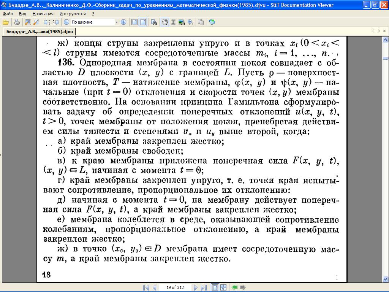Toggle single page view in status bar
Screen dimensions: 389x292
pyautogui.click(x=215, y=287)
